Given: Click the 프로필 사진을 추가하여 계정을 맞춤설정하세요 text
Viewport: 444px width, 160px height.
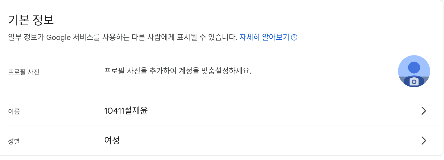Looking at the screenshot, I should (178, 71).
